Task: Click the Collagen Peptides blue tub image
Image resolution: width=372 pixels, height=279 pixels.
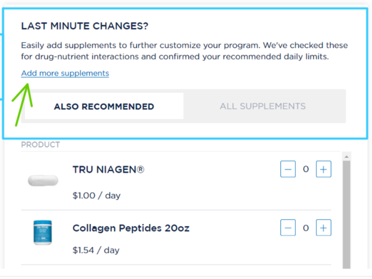Action: coord(42,232)
